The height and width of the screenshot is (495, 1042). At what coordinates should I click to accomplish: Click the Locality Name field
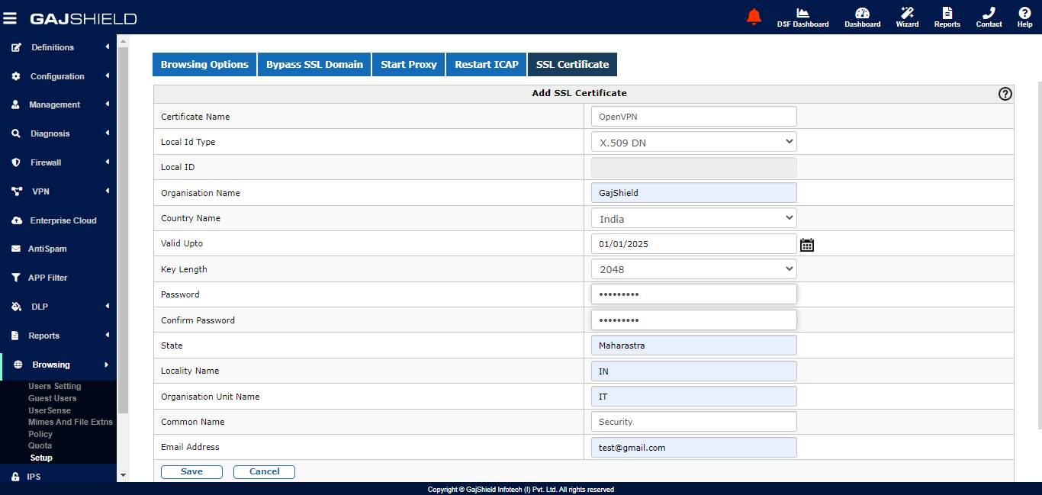(x=693, y=371)
